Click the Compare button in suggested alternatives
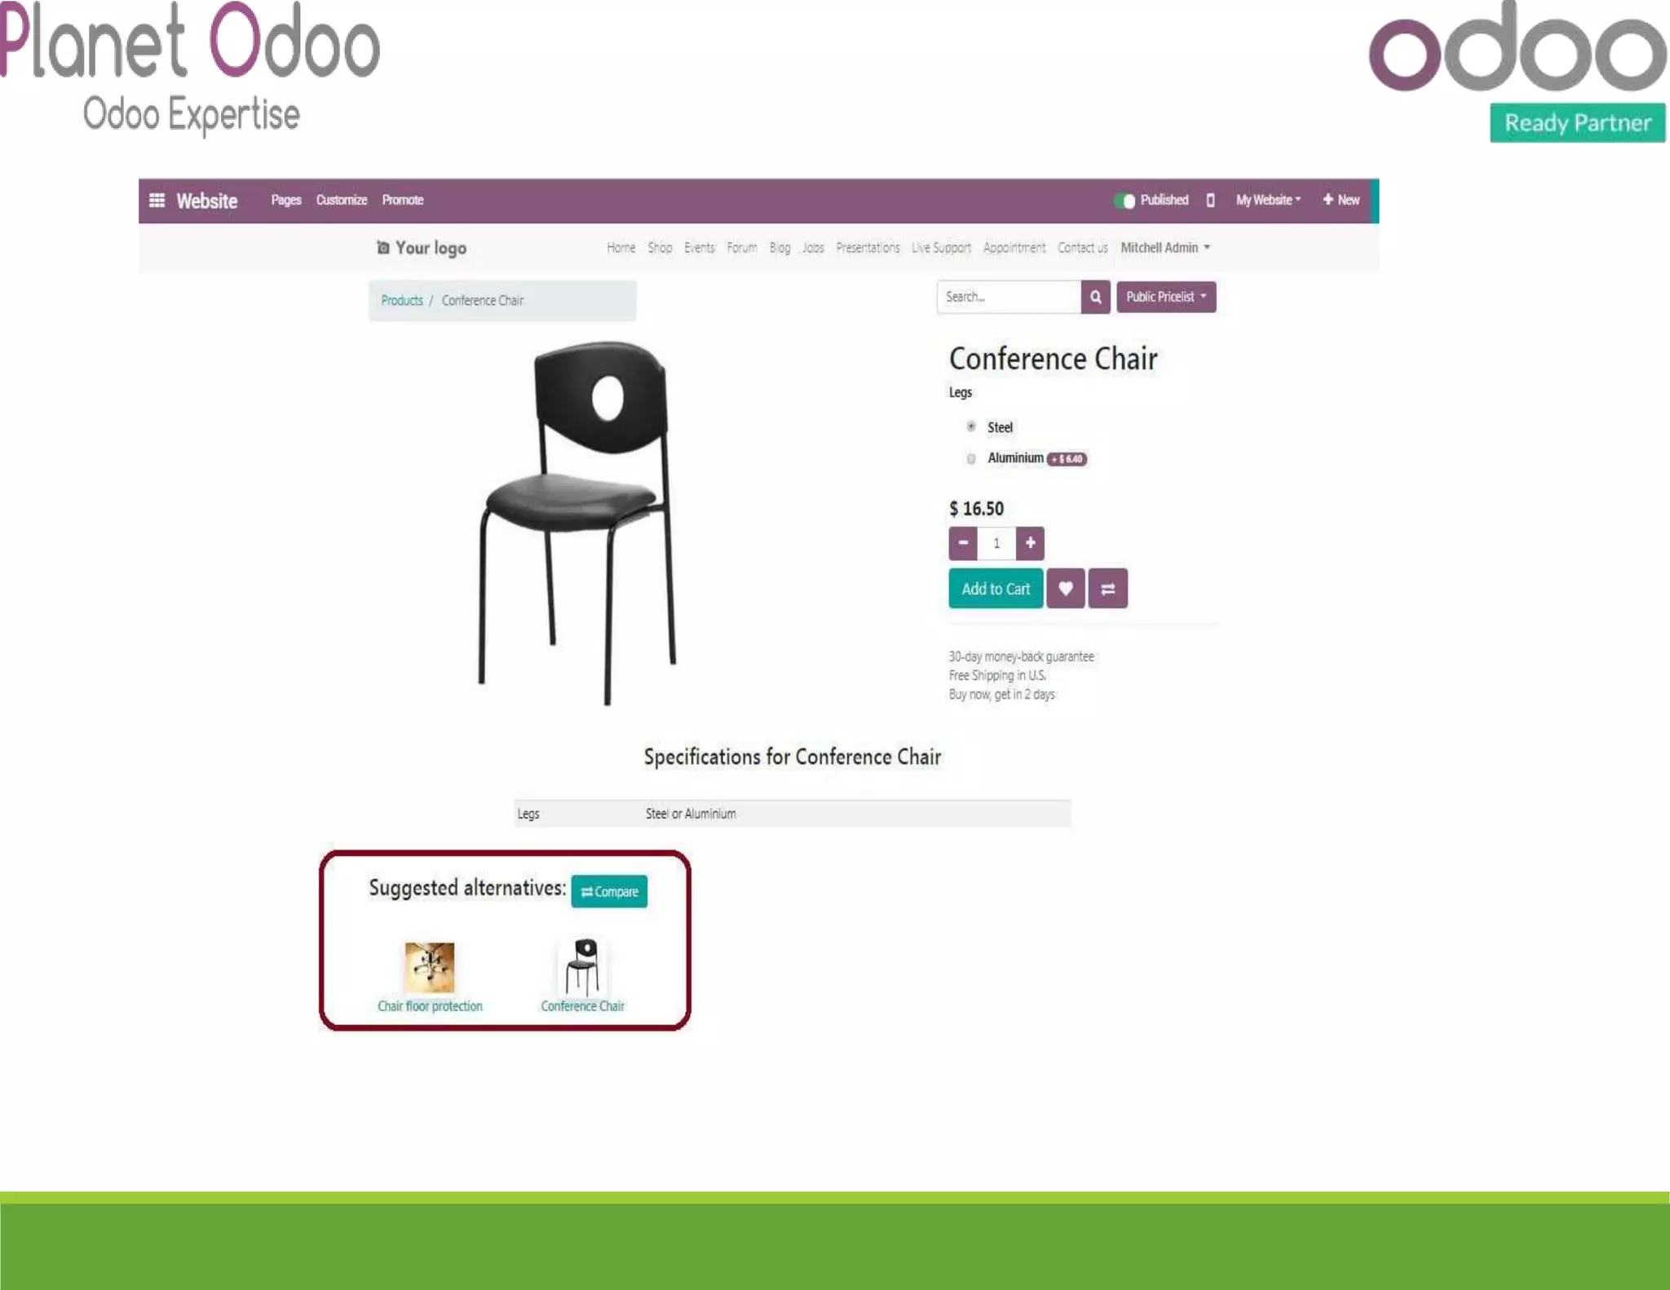 click(609, 891)
